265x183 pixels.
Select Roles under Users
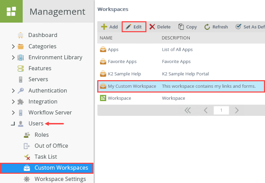(x=42, y=135)
